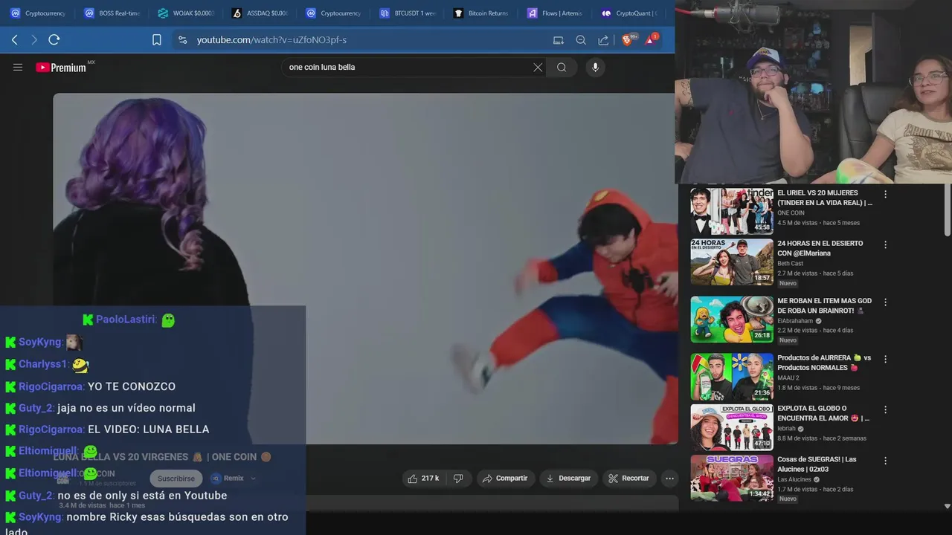Open 'Productos de AURRERA' video thumbnail

(732, 377)
